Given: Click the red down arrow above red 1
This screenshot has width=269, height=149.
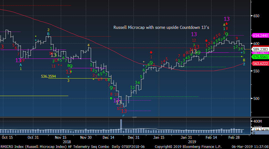Looking at the screenshot, I should click(151, 52).
